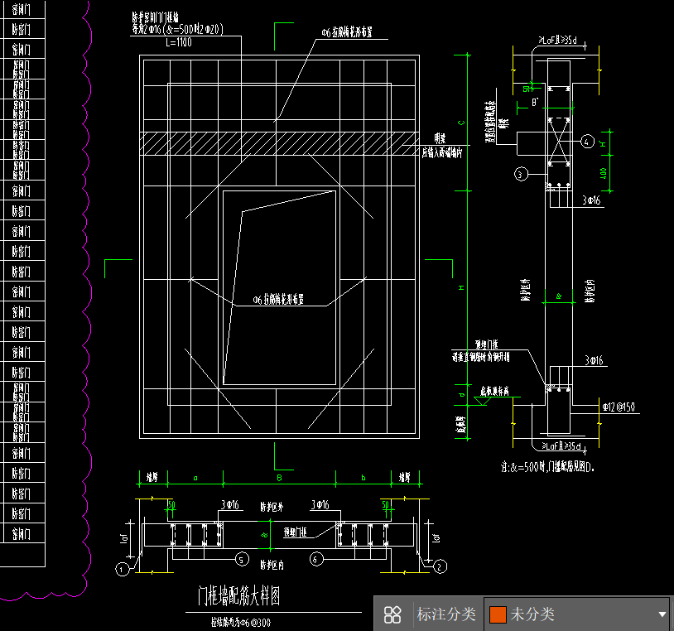The height and width of the screenshot is (631, 674).
Task: Click the 明梁 beam label
Action: (x=440, y=138)
